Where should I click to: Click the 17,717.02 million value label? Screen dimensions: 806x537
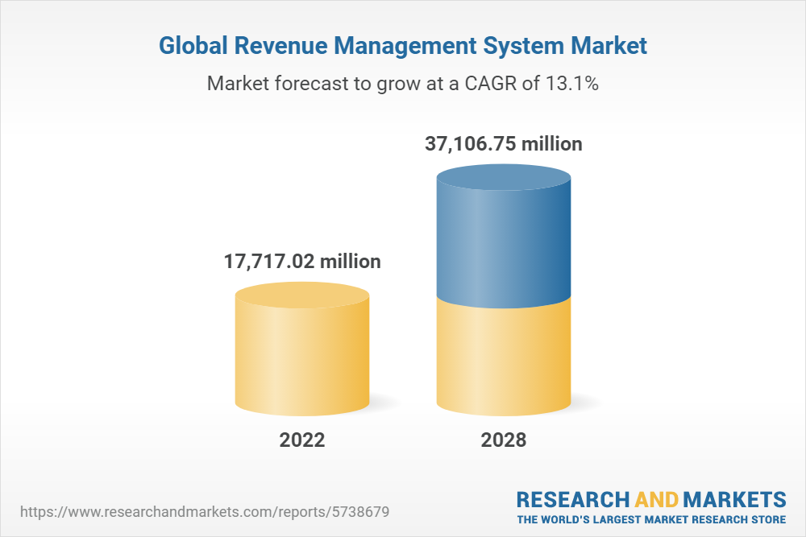click(301, 261)
